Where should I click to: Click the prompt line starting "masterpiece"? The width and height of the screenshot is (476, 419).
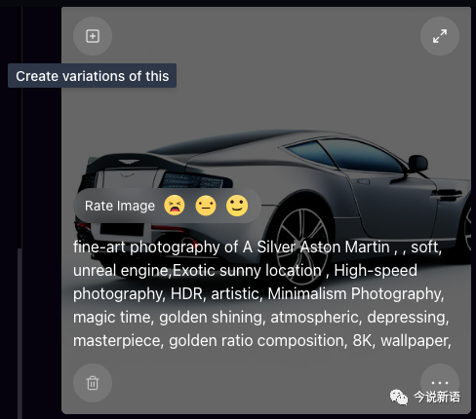pos(262,341)
